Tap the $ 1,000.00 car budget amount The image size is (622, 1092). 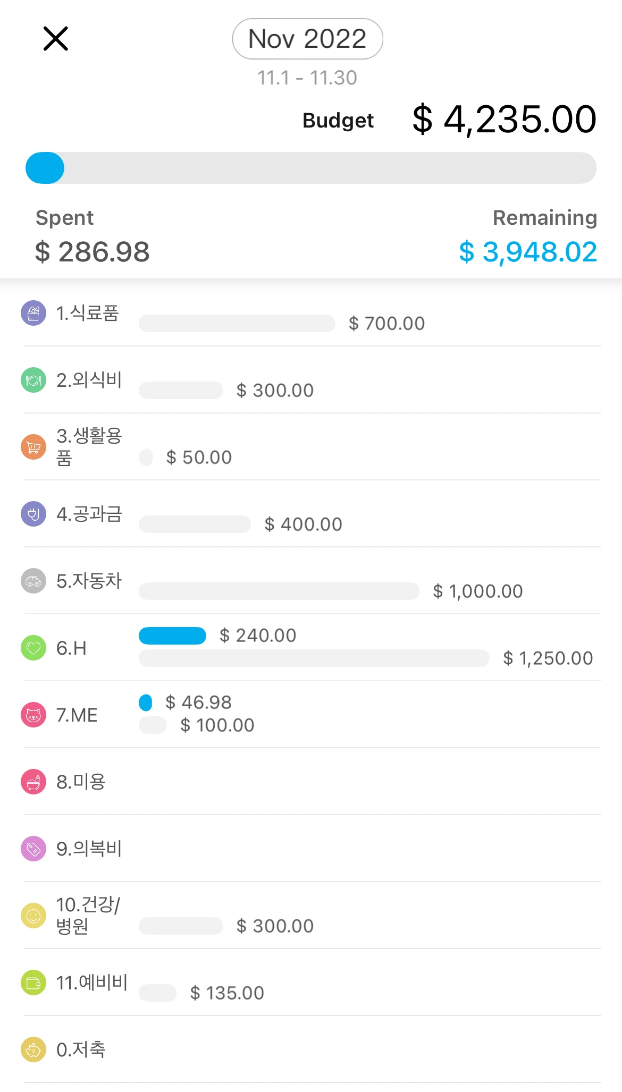pos(477,591)
